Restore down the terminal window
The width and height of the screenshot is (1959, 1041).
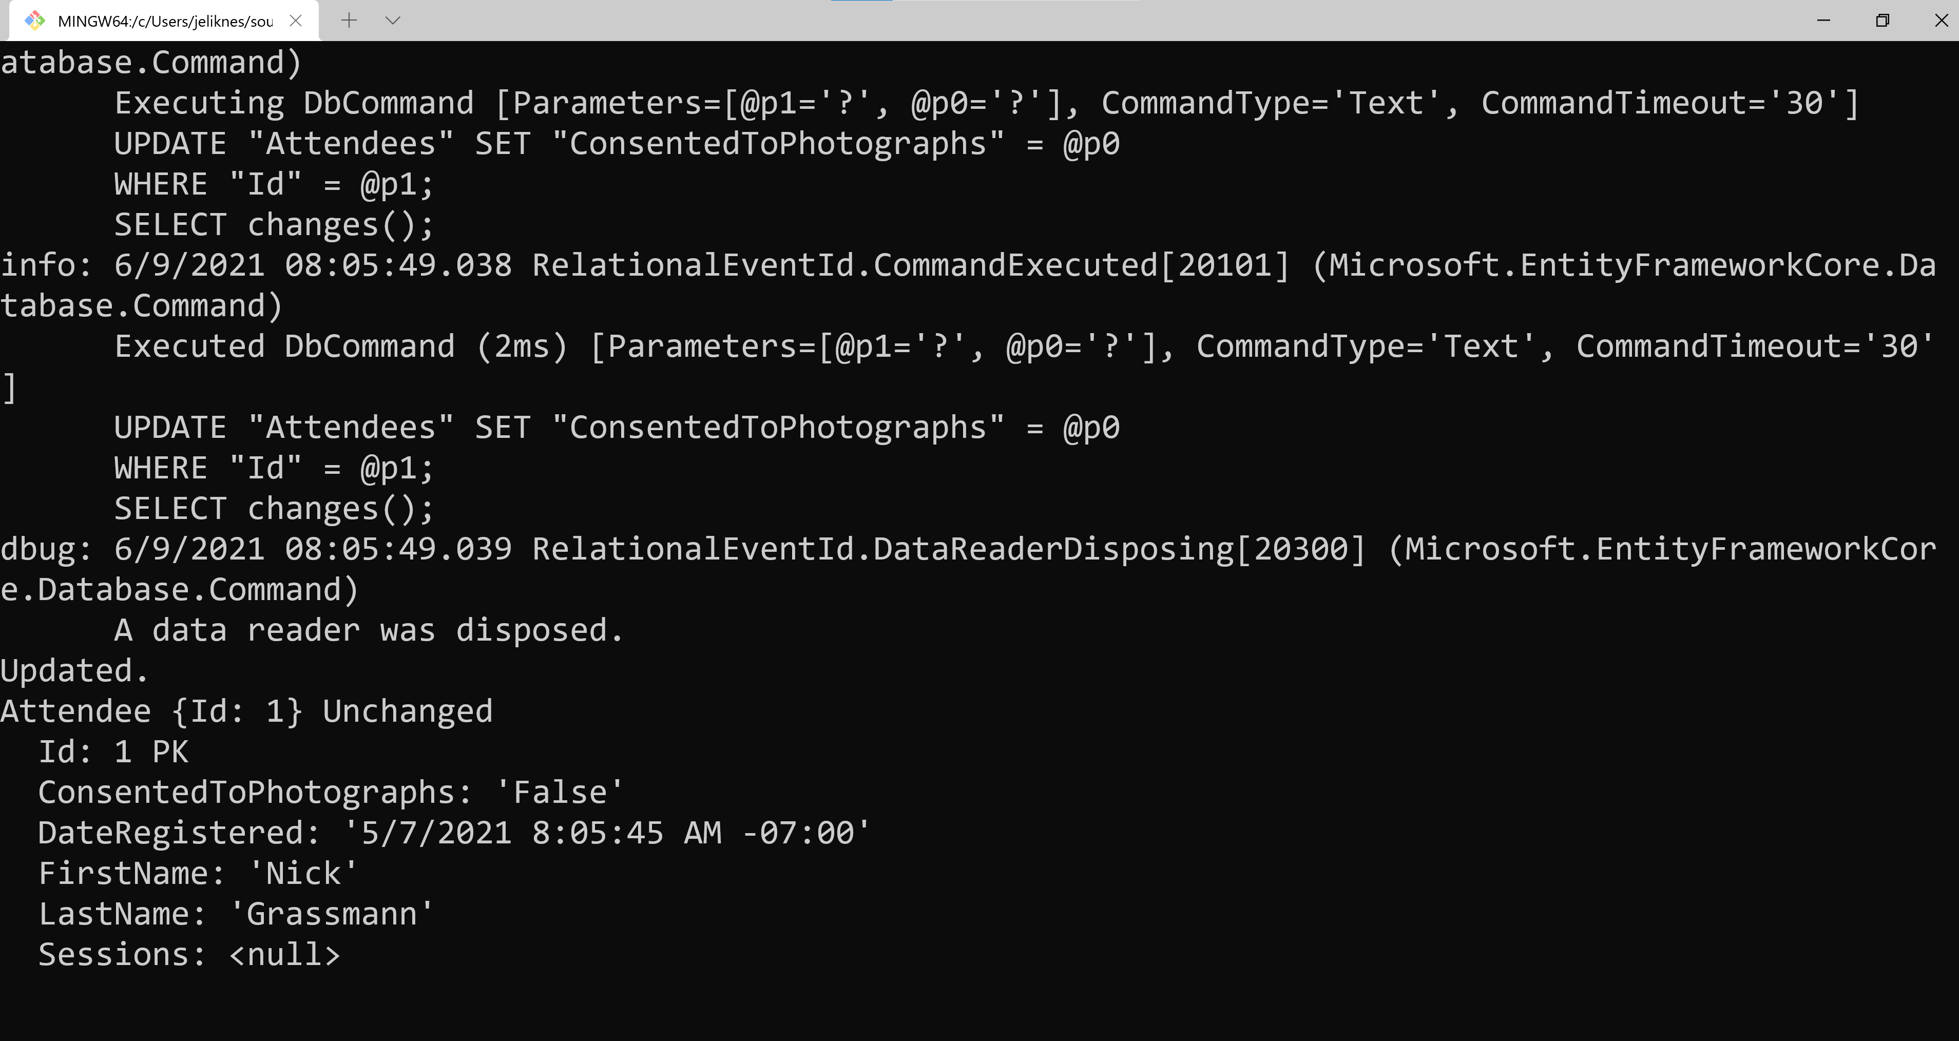click(1882, 21)
